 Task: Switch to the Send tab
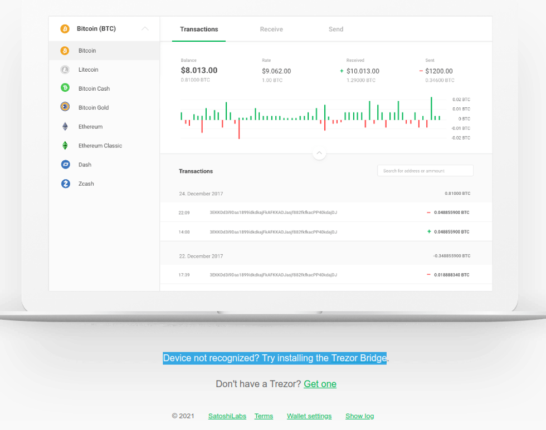click(336, 29)
